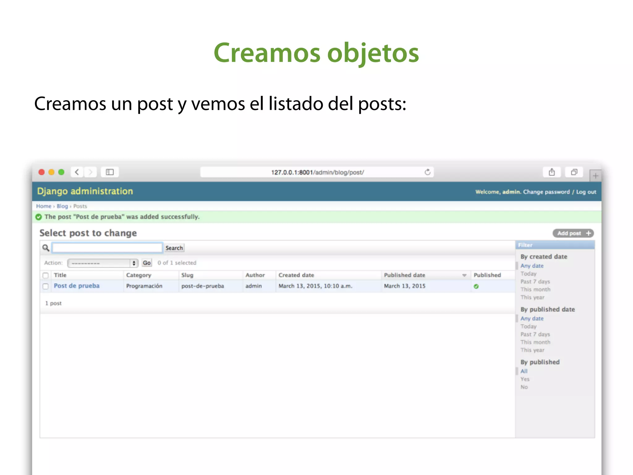Open a new tab with the plus icon
Screen dimensions: 633x475
pos(595,176)
